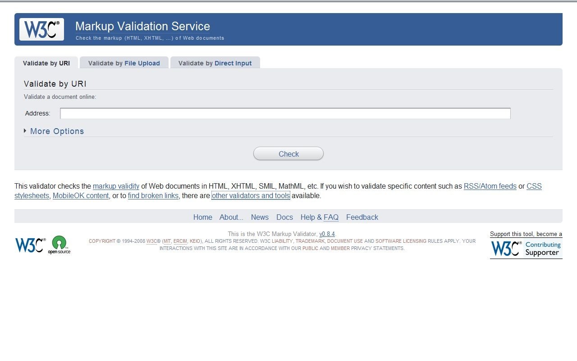The image size is (577, 361).
Task: Click the ERCIM link in copyright notice
Action: (180, 241)
